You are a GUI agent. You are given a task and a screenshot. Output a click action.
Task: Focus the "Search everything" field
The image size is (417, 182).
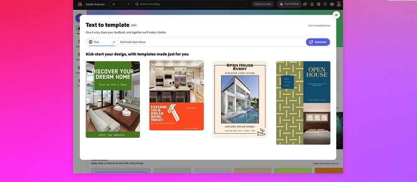190,4
